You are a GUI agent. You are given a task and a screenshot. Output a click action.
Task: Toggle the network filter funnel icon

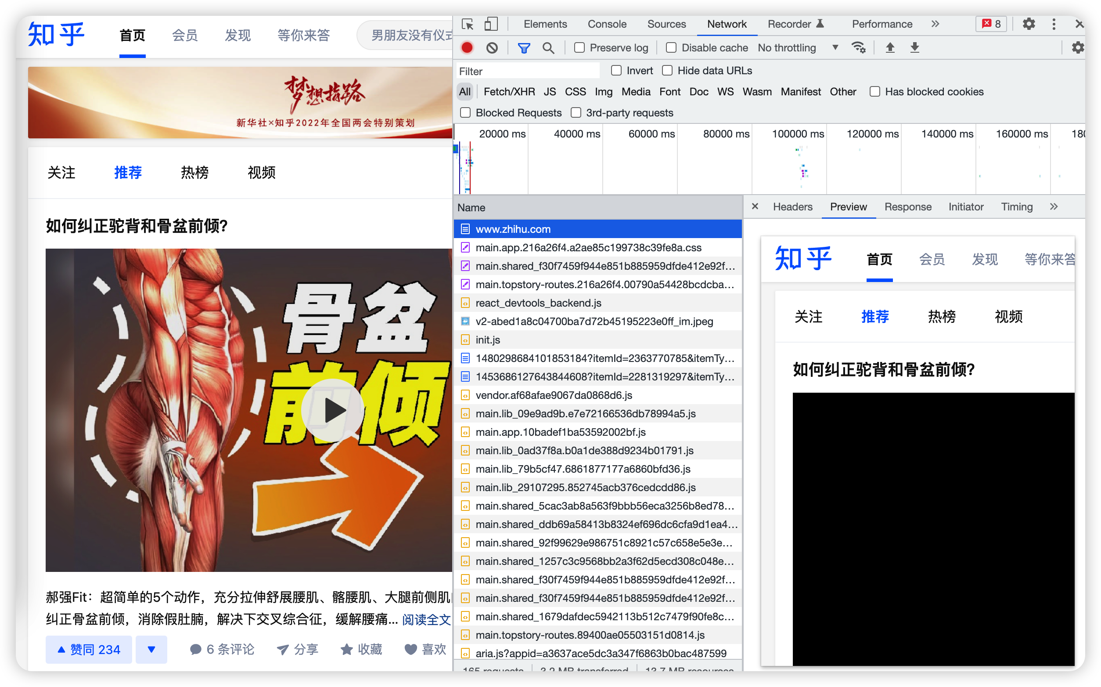[524, 48]
